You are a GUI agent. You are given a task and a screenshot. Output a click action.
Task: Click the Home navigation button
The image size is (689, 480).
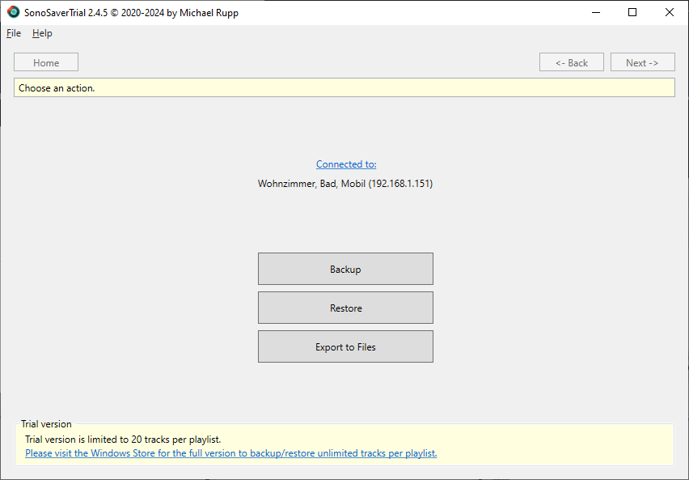tap(45, 62)
